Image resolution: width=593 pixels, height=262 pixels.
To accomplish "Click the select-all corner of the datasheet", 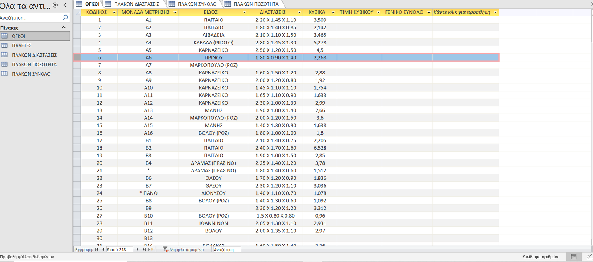I will point(77,12).
